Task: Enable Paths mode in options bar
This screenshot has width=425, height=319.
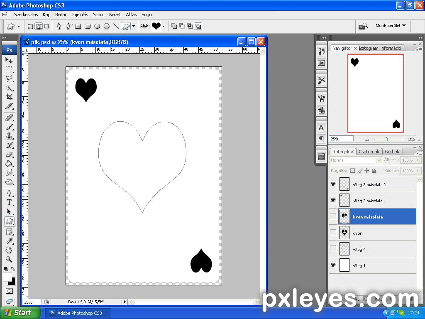Action: (x=39, y=26)
